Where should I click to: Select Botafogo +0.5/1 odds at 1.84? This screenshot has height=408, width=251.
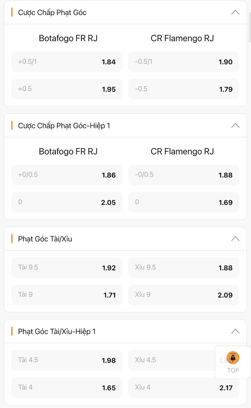[67, 62]
